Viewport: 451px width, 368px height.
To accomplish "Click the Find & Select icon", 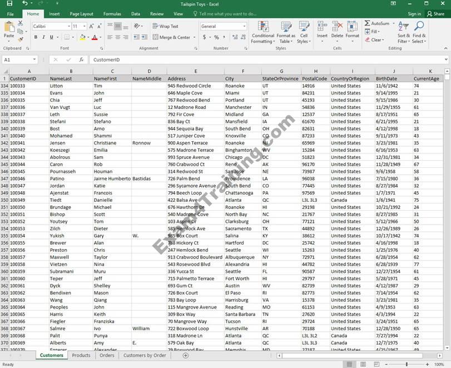I will (x=419, y=32).
